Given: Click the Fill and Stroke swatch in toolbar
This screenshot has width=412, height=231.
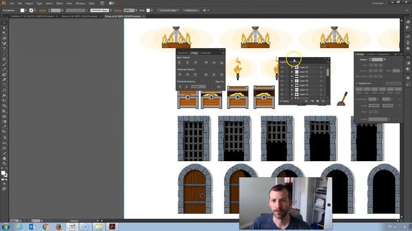Looking at the screenshot, I should click(x=4, y=174).
